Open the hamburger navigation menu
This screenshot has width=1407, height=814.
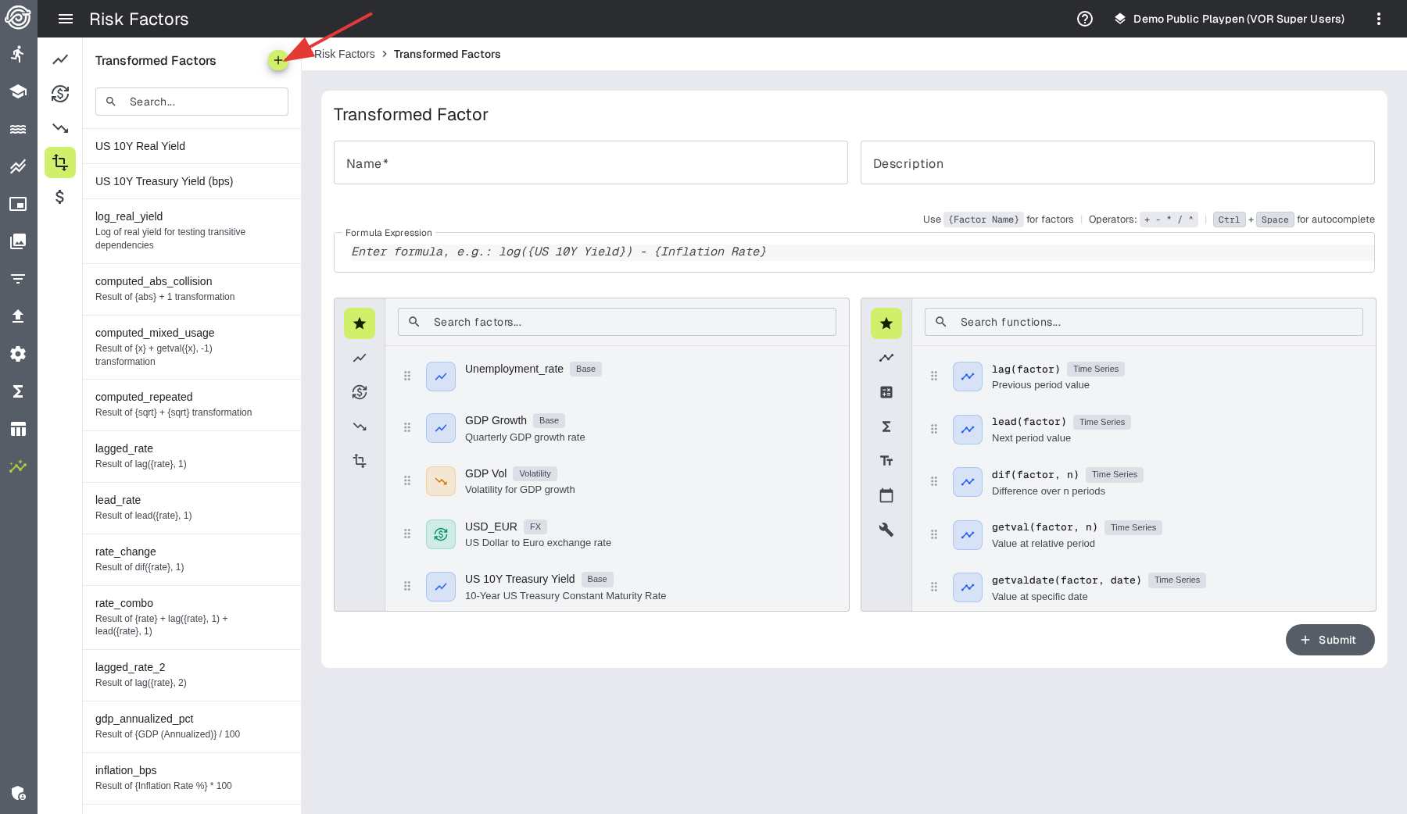click(x=66, y=19)
